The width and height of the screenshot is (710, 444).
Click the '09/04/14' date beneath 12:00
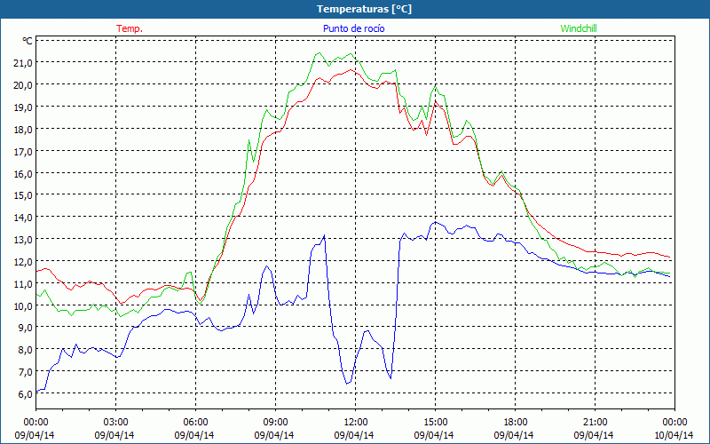(354, 435)
